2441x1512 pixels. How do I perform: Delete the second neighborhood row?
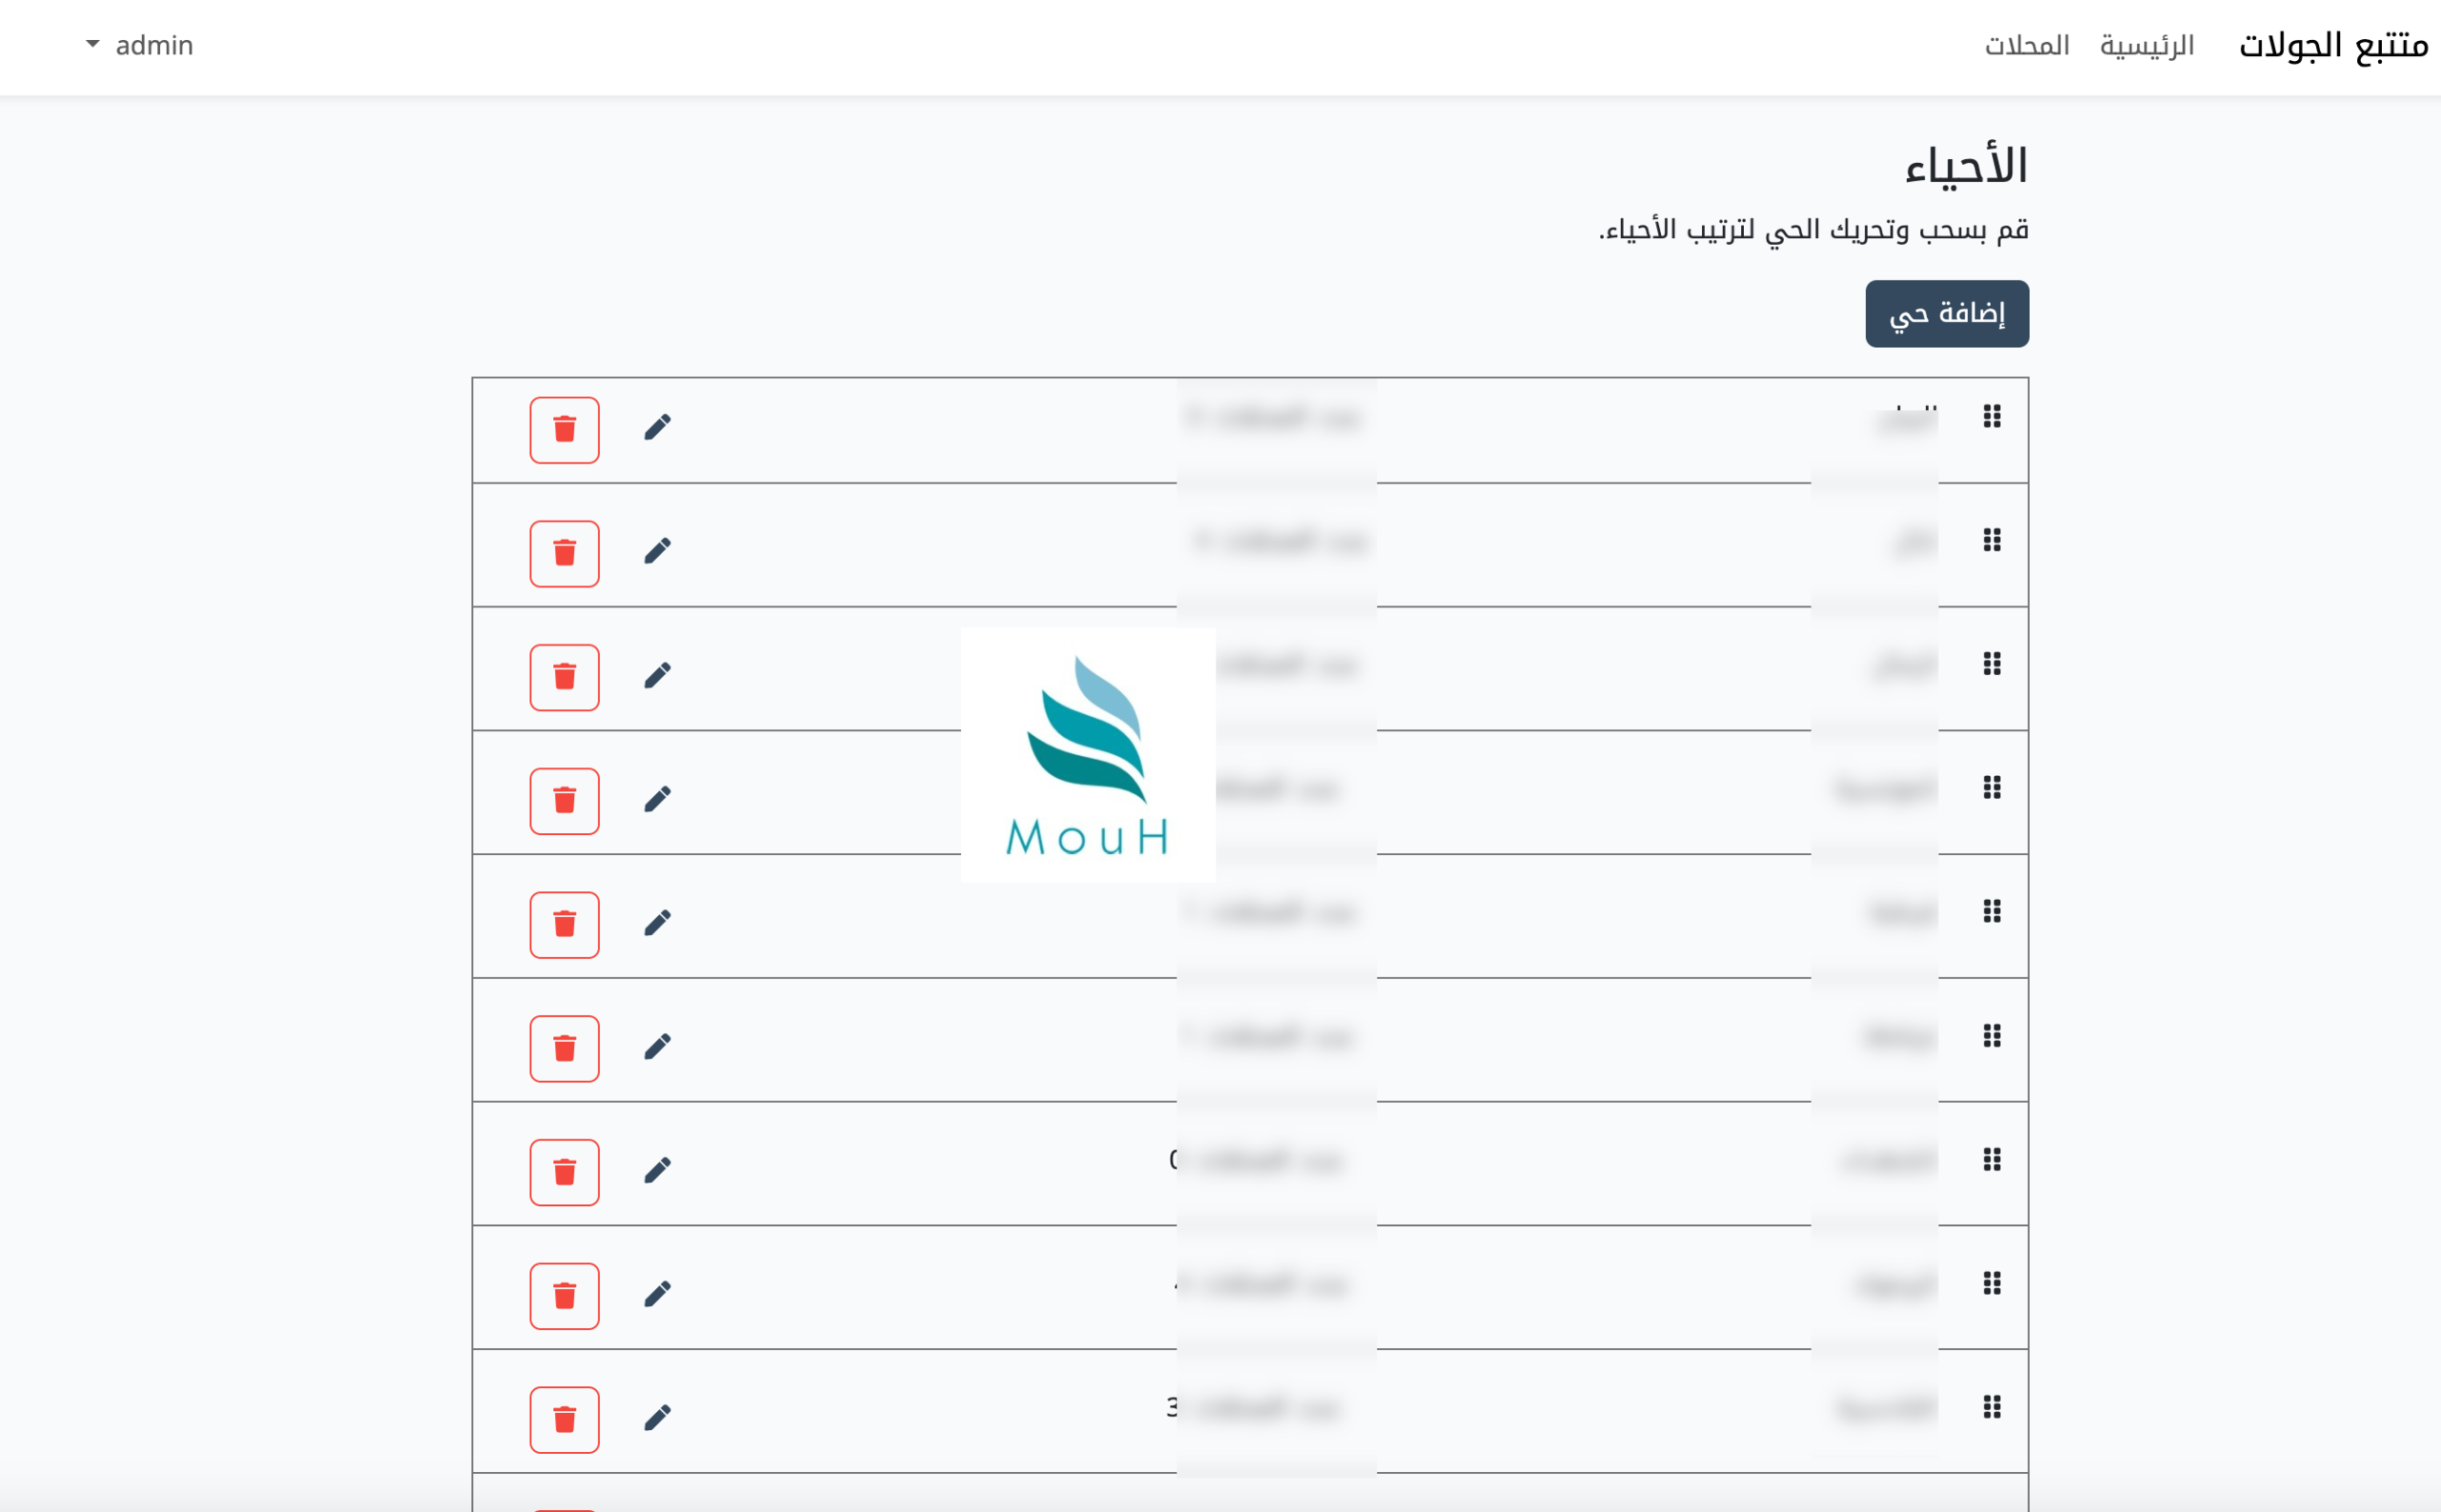pos(564,554)
